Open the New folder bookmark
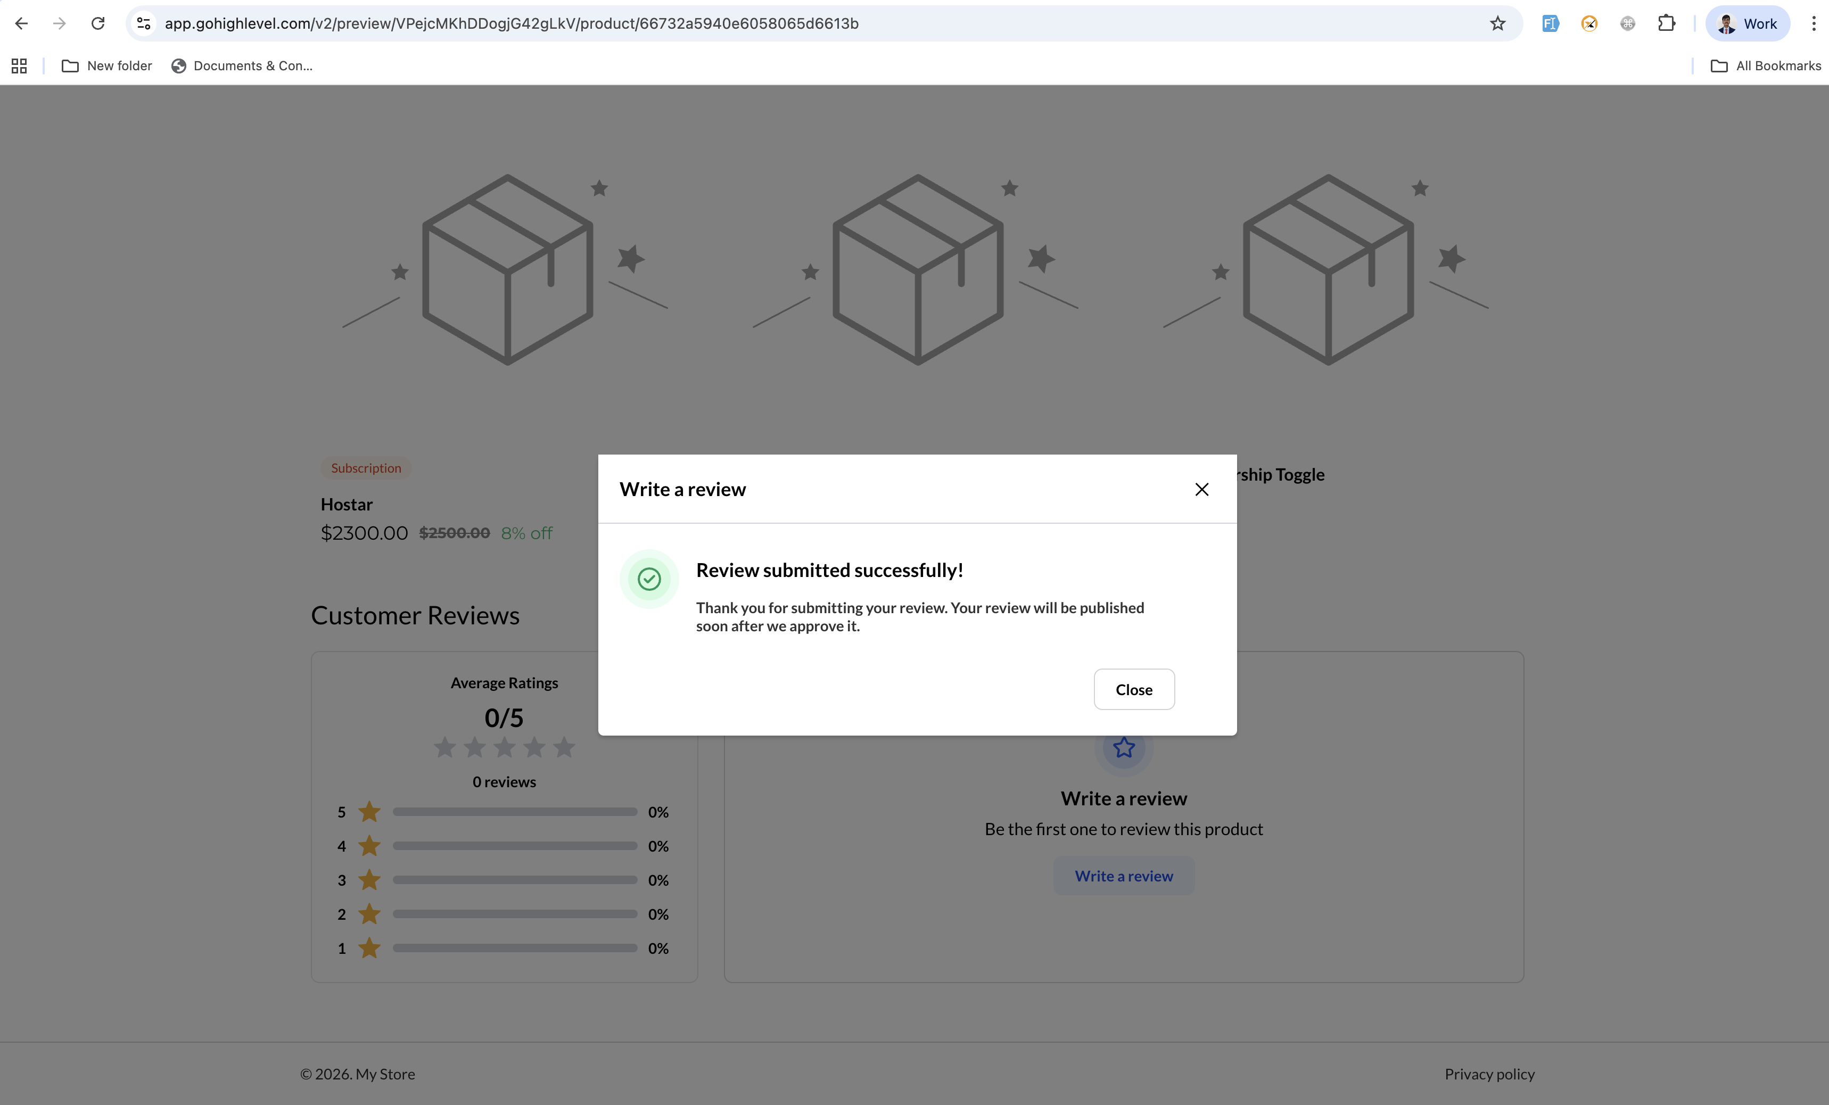This screenshot has width=1829, height=1105. tap(107, 66)
